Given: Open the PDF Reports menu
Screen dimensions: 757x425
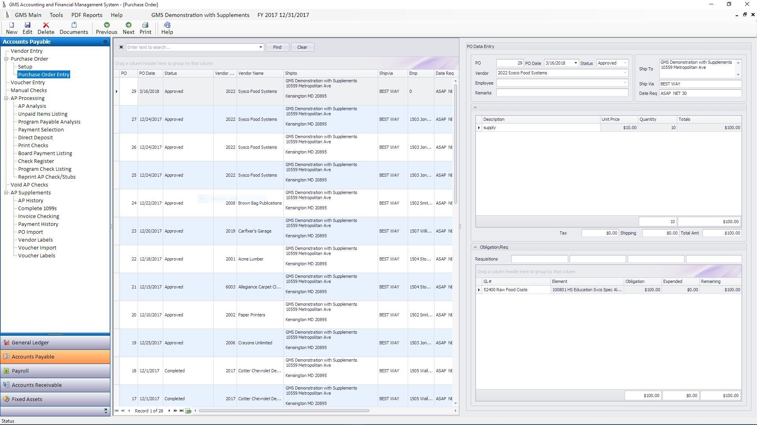Looking at the screenshot, I should [x=87, y=15].
